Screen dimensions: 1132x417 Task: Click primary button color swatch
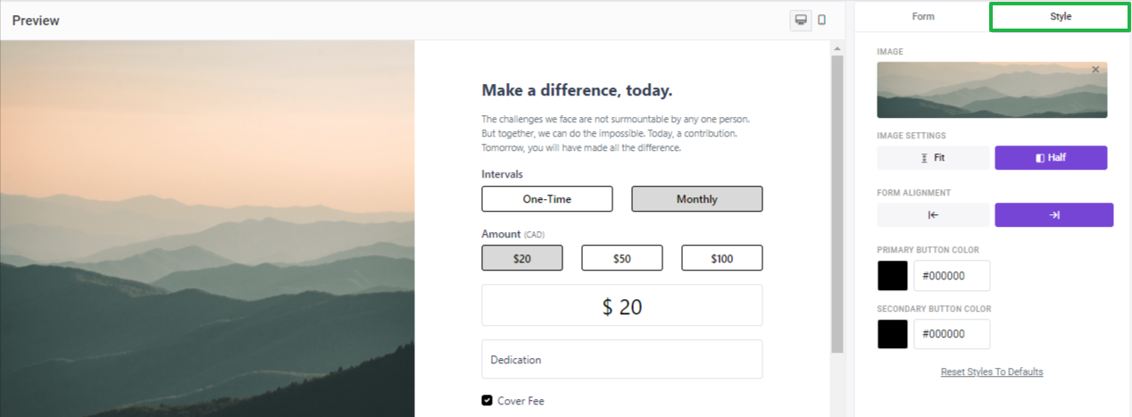(x=893, y=276)
